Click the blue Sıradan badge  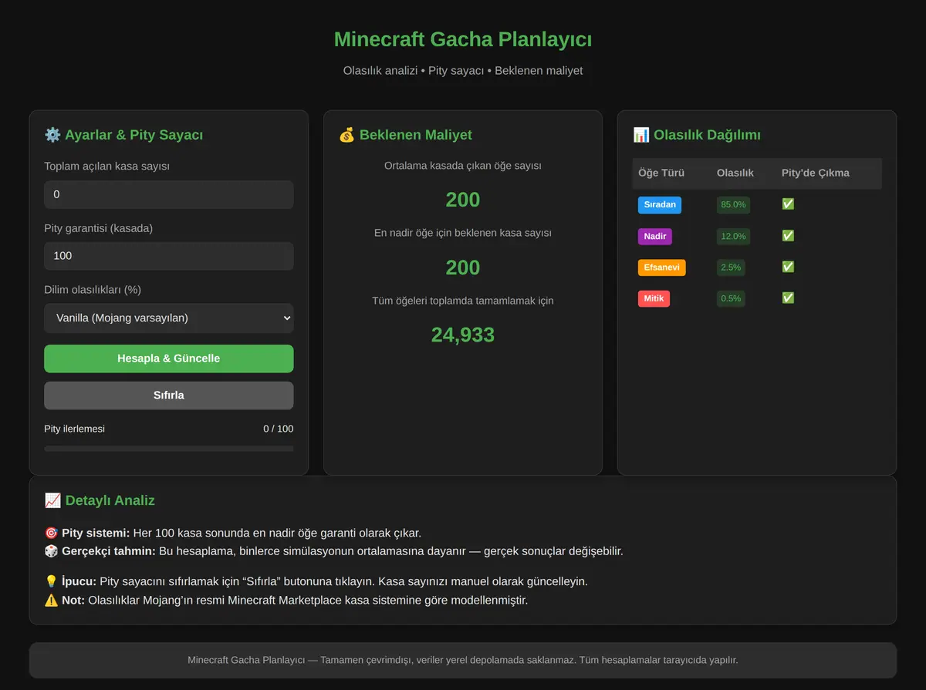pos(660,205)
